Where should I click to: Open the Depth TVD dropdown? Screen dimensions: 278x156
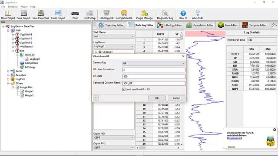tap(114, 147)
